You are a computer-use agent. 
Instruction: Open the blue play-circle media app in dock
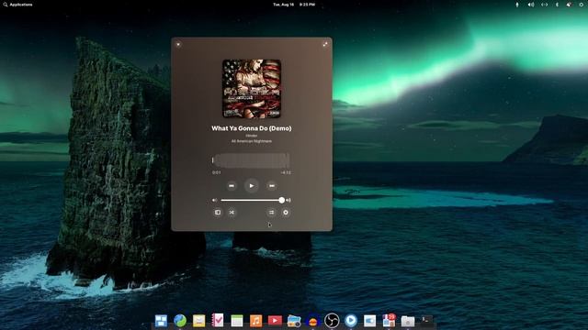click(351, 321)
